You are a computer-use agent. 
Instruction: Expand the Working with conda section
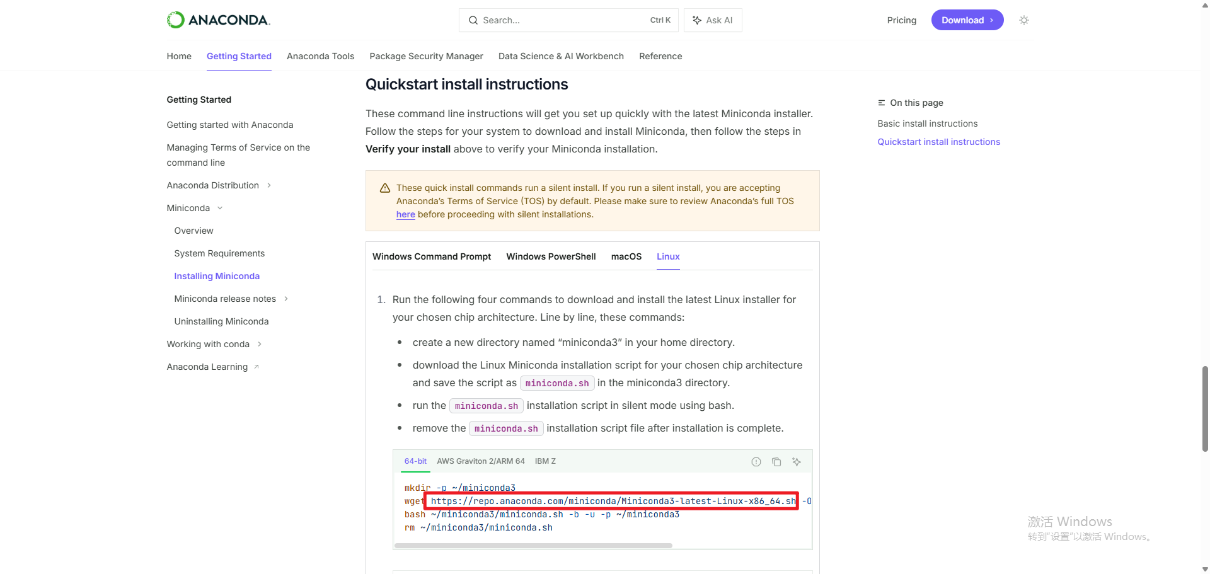tap(258, 344)
